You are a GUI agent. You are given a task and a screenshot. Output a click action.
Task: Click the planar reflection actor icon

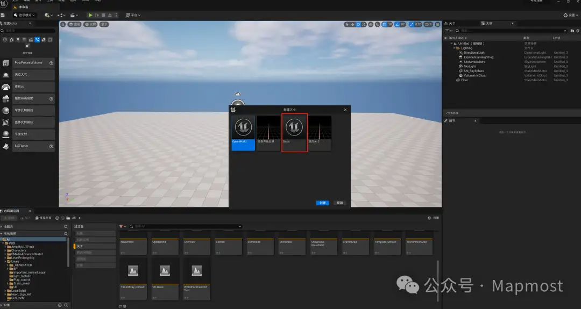6,134
